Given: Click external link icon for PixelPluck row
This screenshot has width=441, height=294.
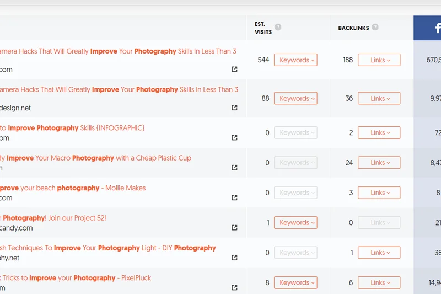Looking at the screenshot, I should point(234,287).
